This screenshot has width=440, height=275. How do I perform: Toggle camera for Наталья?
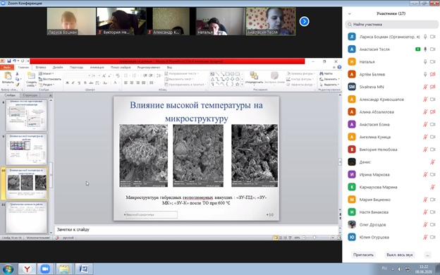click(433, 62)
